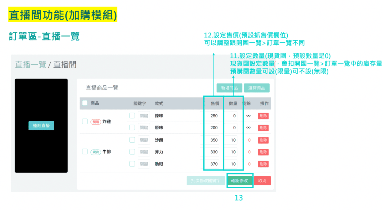Screen dimensions: 383x210
Task: Click the 現貨 tag beside 牛排
Action: pos(96,152)
